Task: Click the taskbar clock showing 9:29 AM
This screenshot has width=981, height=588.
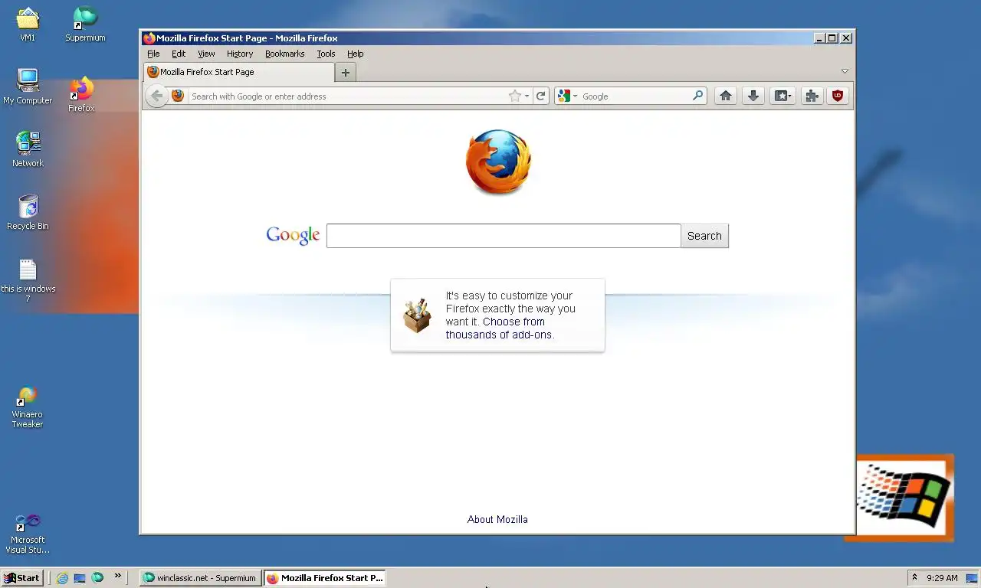Action: 942,578
